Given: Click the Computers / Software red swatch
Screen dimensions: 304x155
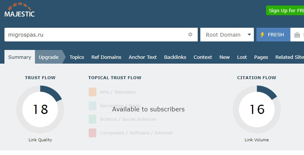Looking at the screenshot, I should (x=93, y=133).
